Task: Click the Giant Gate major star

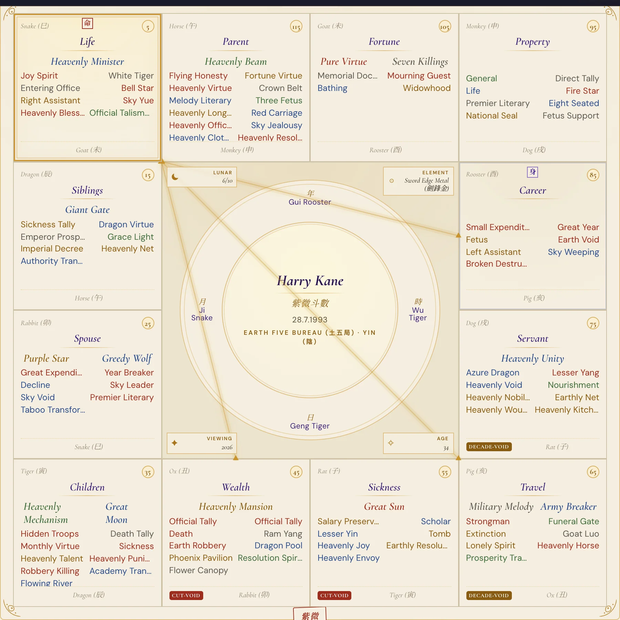Action: tap(87, 210)
